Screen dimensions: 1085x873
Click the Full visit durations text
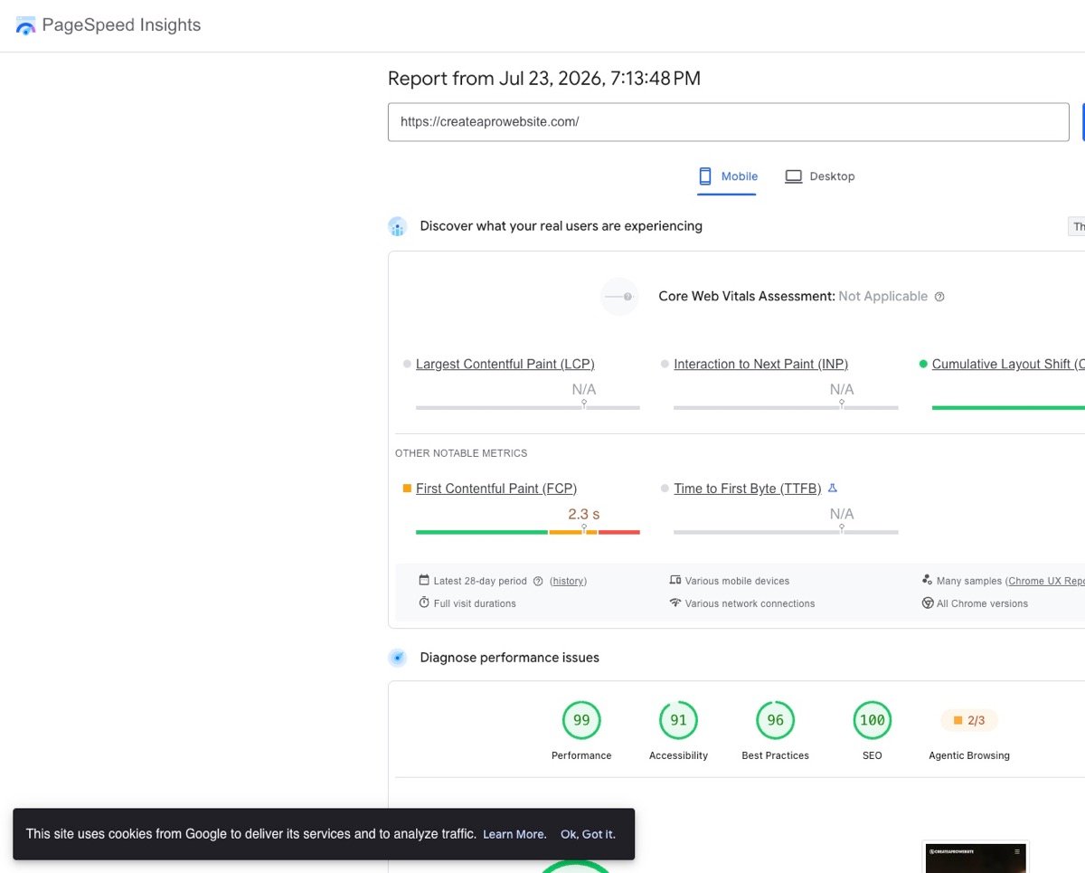tap(475, 603)
